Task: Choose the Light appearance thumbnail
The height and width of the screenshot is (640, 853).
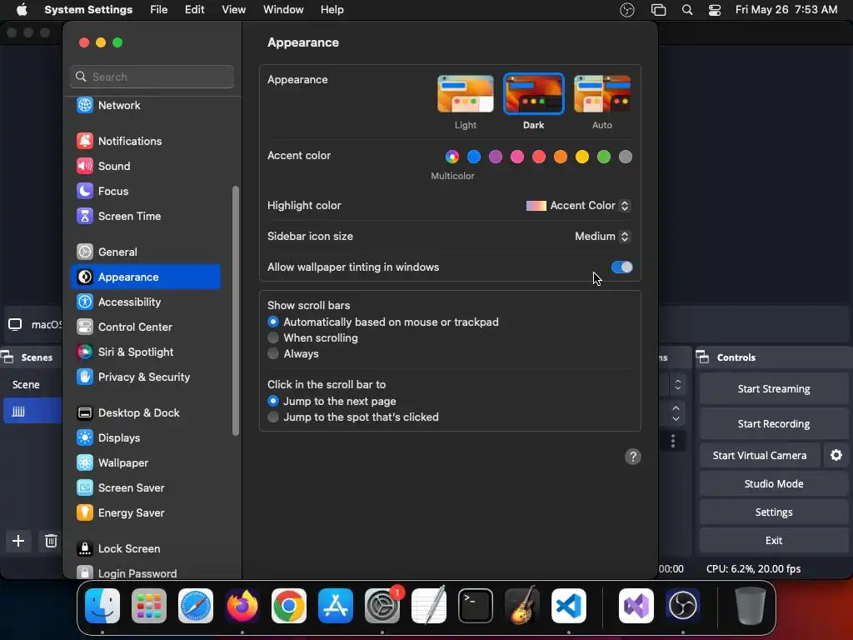Action: click(466, 94)
